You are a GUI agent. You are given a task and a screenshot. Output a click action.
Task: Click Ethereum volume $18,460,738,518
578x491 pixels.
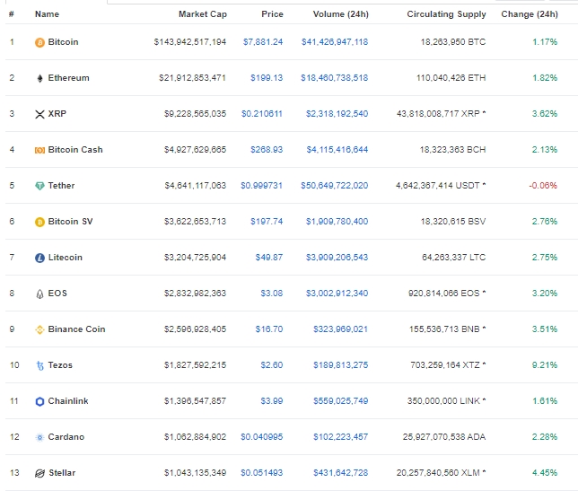click(335, 78)
